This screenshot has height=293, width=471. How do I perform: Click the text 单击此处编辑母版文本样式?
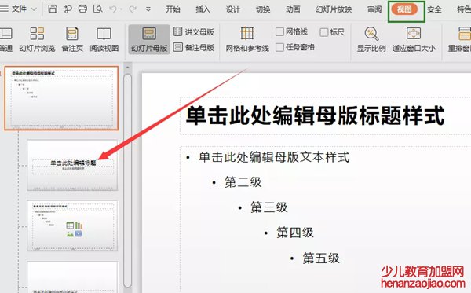coord(274,157)
